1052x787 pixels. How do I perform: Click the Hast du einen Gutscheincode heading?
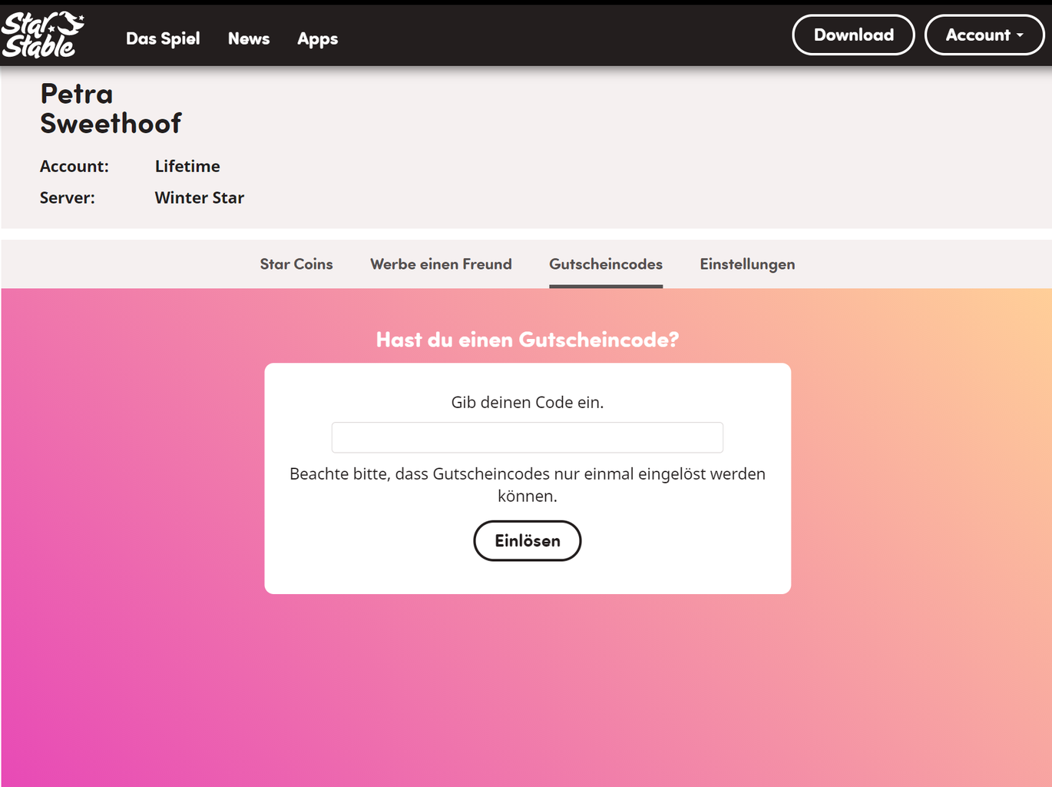(527, 339)
